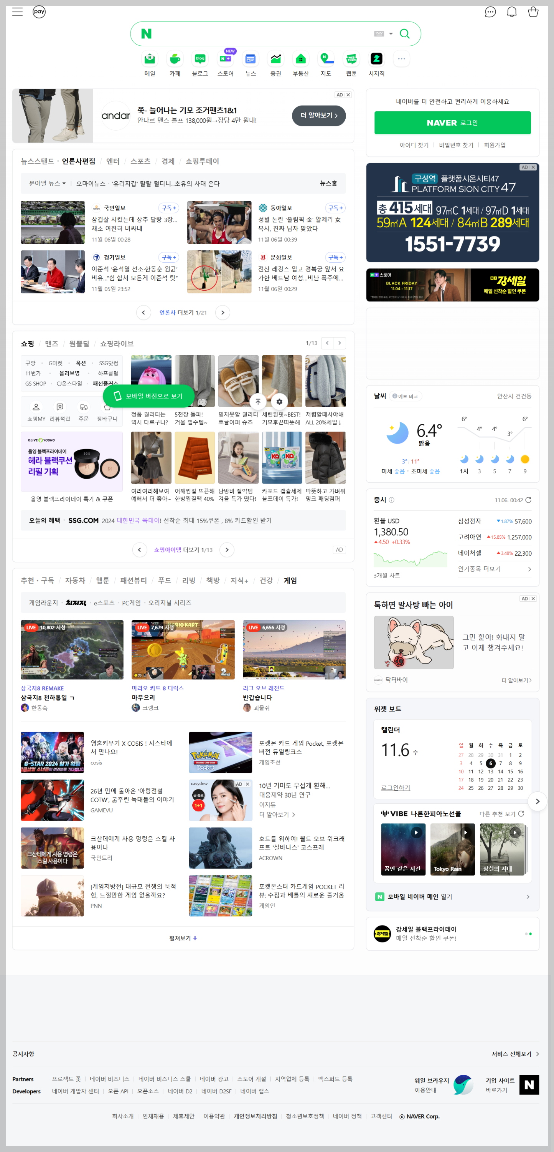The image size is (554, 1152).
Task: Click the green search magnifier icon
Action: 404,33
